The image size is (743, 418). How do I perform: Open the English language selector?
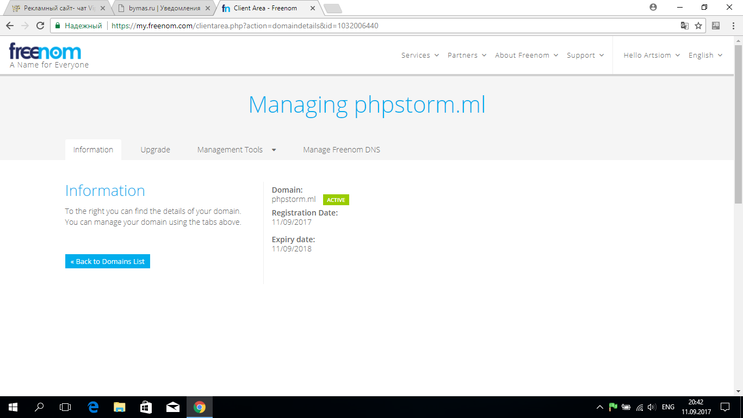pos(705,55)
